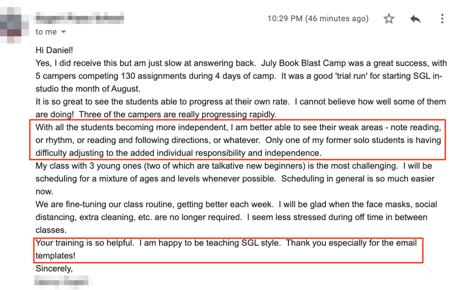Screen dimensions: 453x290
Task: Click the red-boxed paragraph about student independence
Action: point(236,140)
